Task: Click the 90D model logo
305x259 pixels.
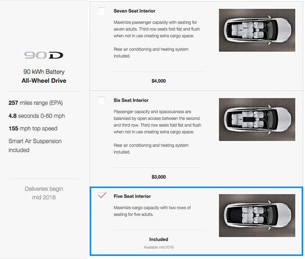Action: (x=43, y=55)
